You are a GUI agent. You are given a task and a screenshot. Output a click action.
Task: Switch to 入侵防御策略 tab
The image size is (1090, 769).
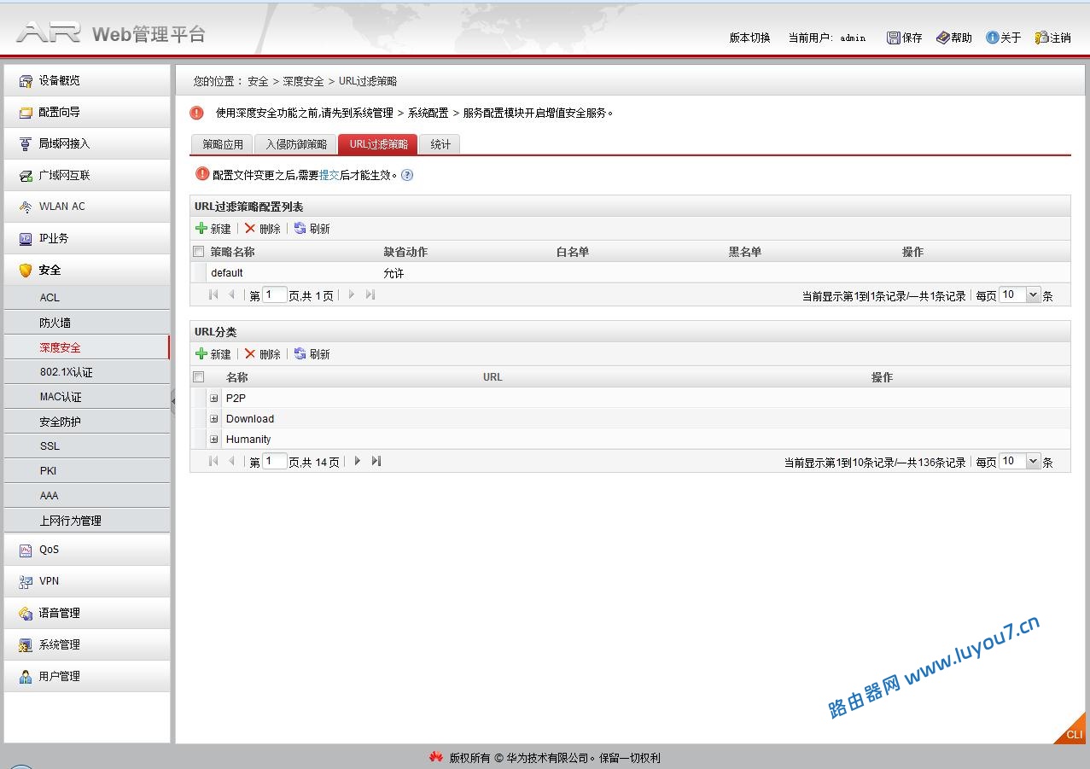point(296,144)
